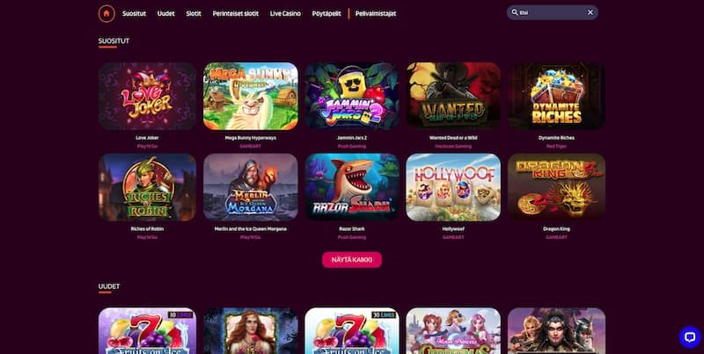Screen dimensions: 704x354
Task: Click the Näytä kaikki button
Action: coord(352,260)
